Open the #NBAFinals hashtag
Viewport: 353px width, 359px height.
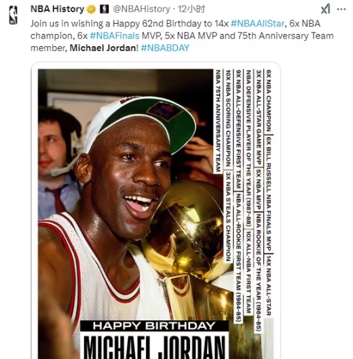pyautogui.click(x=115, y=36)
